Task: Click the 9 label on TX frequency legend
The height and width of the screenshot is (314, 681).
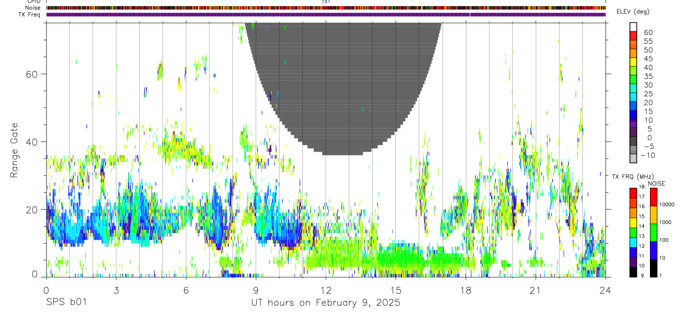Action: (x=642, y=276)
